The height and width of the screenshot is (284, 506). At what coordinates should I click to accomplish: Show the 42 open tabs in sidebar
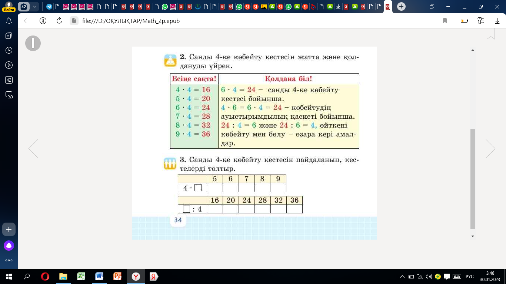click(9, 80)
